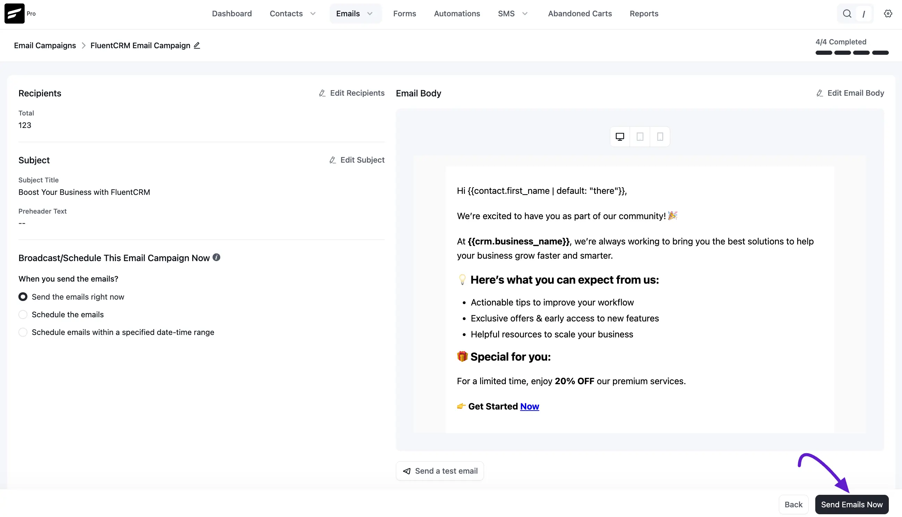Click Actionable tips to improve your workflow
Viewport: 902px width, 517px height.
(552, 302)
